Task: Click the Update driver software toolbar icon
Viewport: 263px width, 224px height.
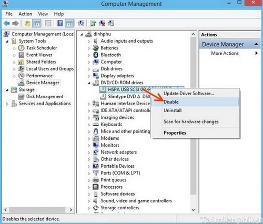Action: pos(93,23)
